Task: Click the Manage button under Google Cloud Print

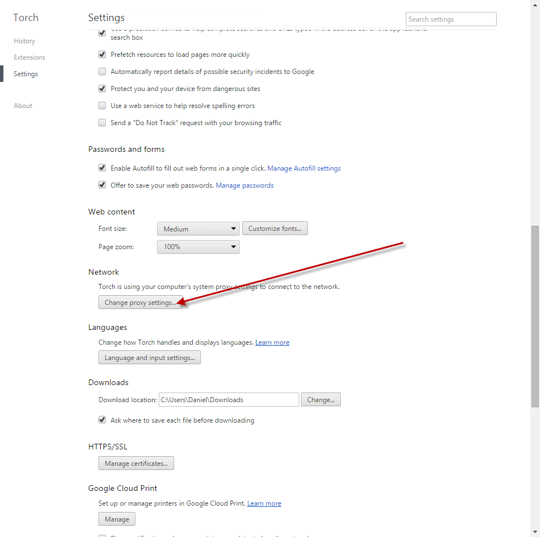Action: (117, 519)
